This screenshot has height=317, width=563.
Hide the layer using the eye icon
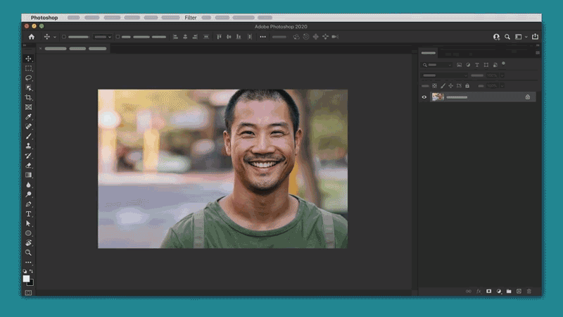(424, 97)
